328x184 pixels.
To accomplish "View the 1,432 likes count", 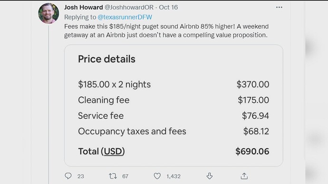I will pyautogui.click(x=174, y=176).
